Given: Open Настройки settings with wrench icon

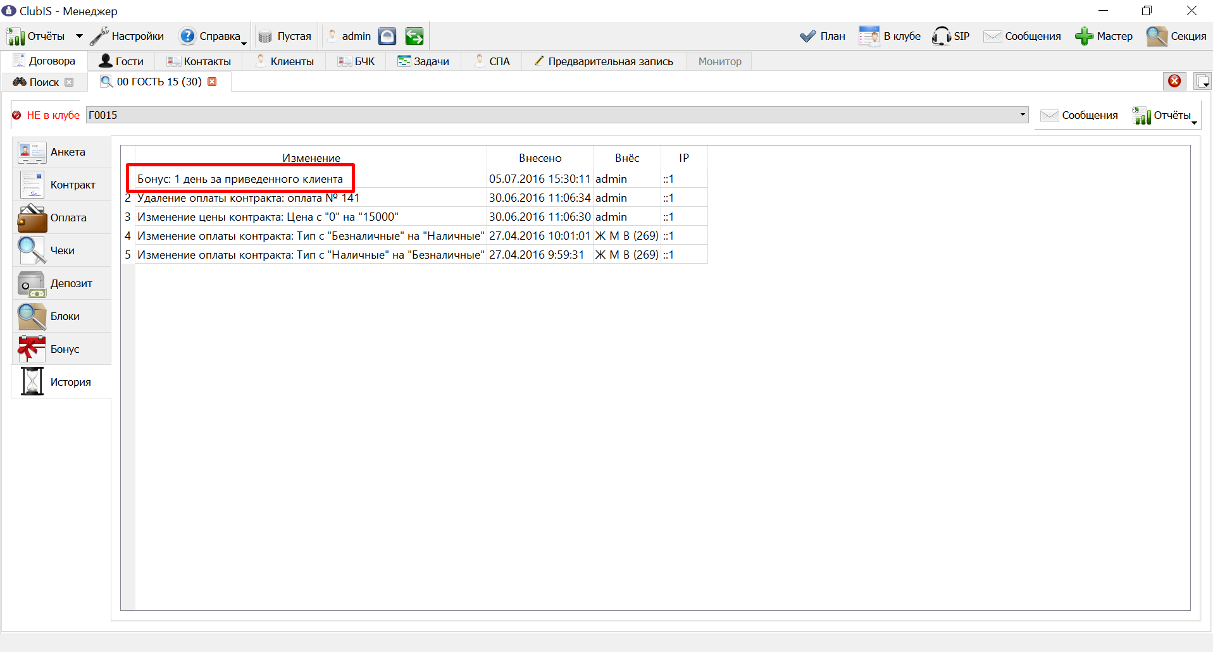Looking at the screenshot, I should 127,36.
